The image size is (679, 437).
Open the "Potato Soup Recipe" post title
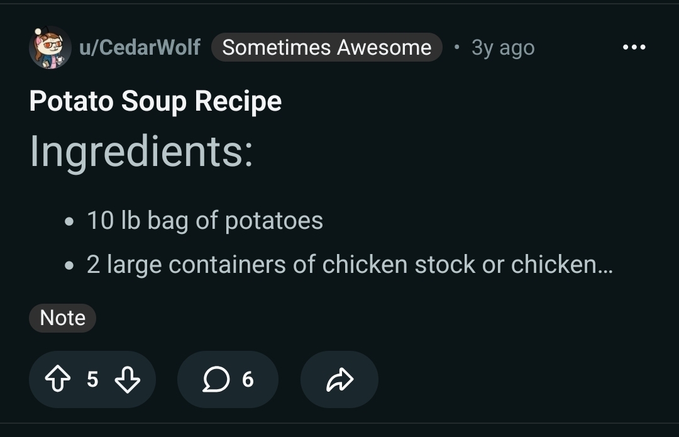click(155, 101)
